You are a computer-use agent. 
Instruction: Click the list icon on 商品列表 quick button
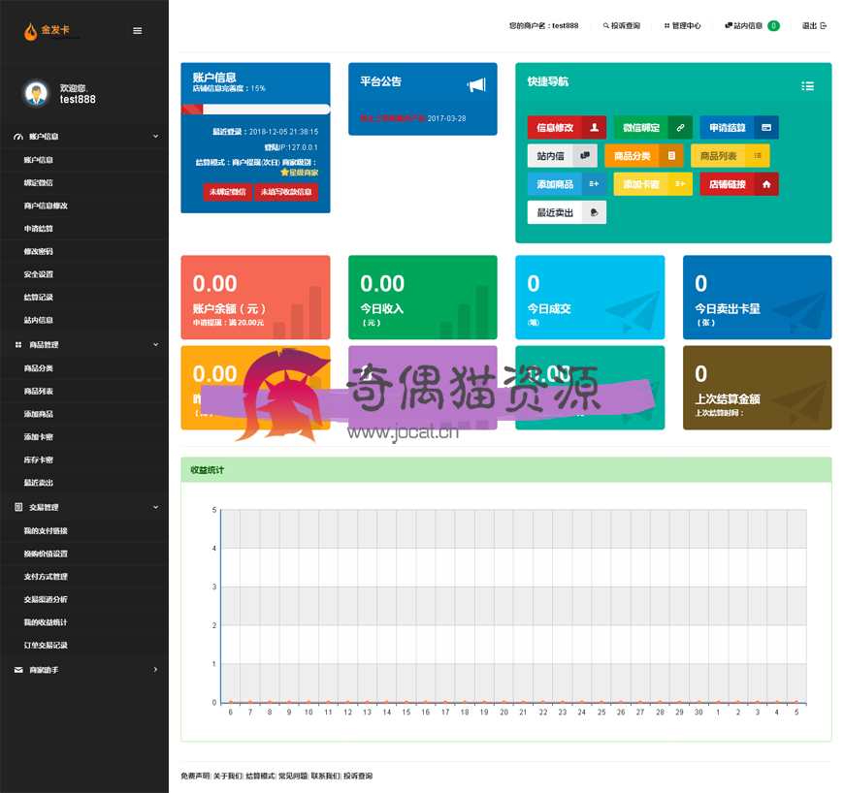point(758,156)
